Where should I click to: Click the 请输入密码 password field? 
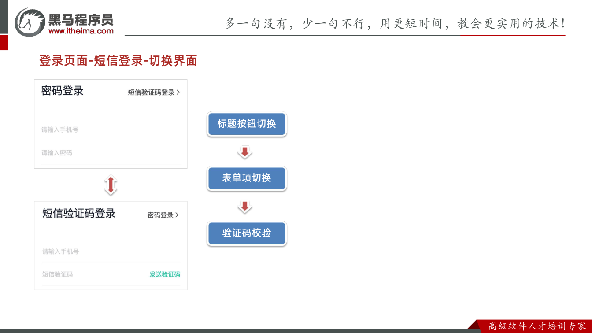point(111,153)
